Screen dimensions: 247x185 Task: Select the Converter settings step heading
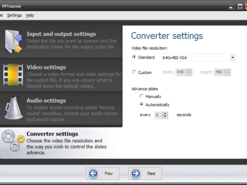[x=52, y=134]
